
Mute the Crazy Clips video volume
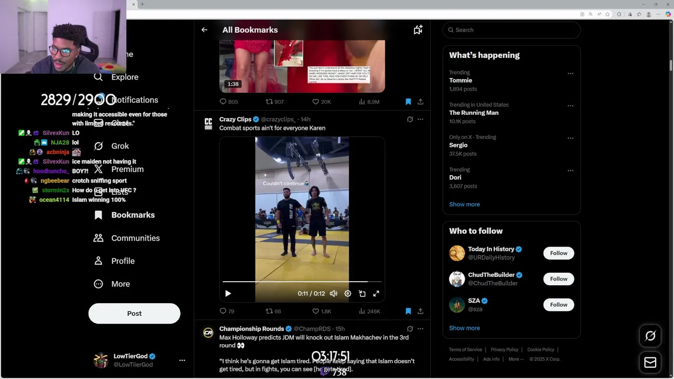[333, 293]
